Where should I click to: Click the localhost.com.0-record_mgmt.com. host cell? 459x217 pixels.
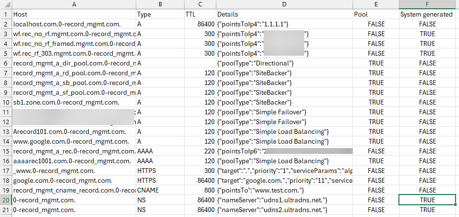pyautogui.click(x=74, y=24)
